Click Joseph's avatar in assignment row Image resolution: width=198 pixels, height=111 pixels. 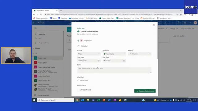point(81,40)
